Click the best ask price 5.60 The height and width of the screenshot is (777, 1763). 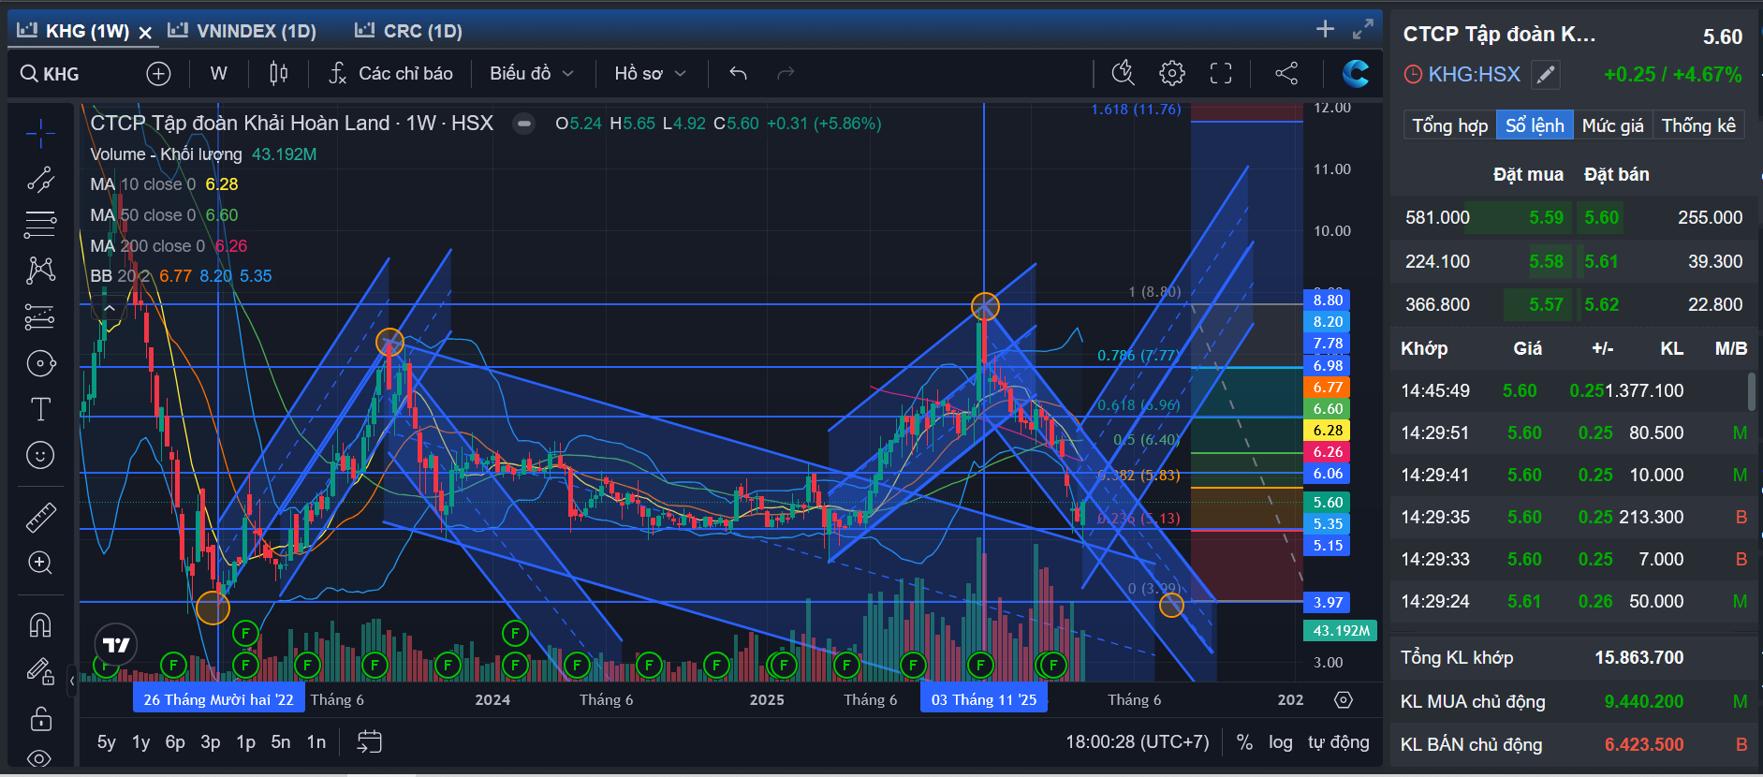pyautogui.click(x=1601, y=217)
